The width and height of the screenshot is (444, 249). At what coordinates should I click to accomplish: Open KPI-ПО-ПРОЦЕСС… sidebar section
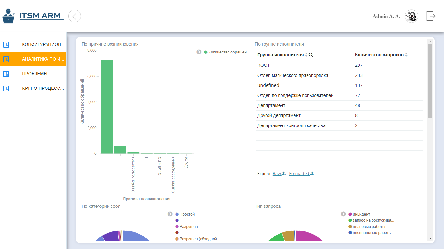coord(33,88)
